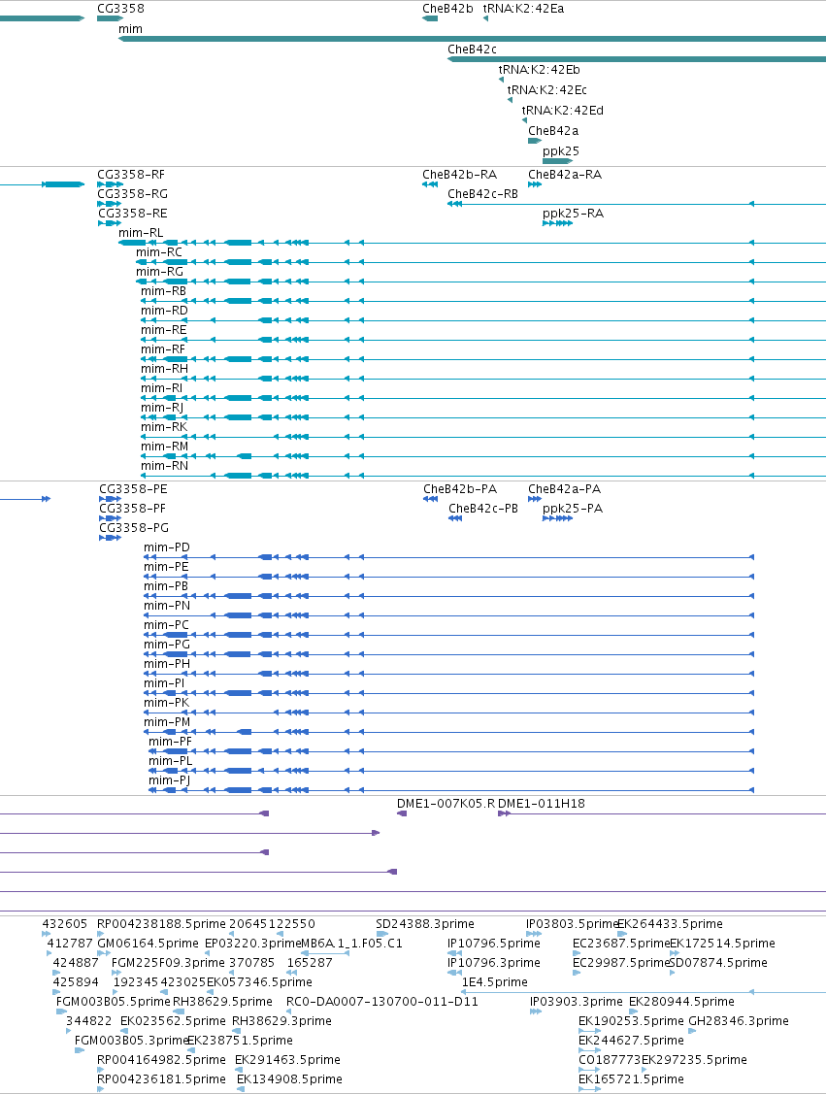Select transcript mim-RM label
Image resolution: width=826 pixels, height=1094 pixels.
pyautogui.click(x=165, y=447)
